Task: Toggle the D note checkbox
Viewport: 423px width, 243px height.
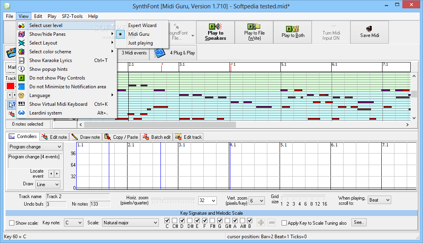Action: pyautogui.click(x=182, y=221)
